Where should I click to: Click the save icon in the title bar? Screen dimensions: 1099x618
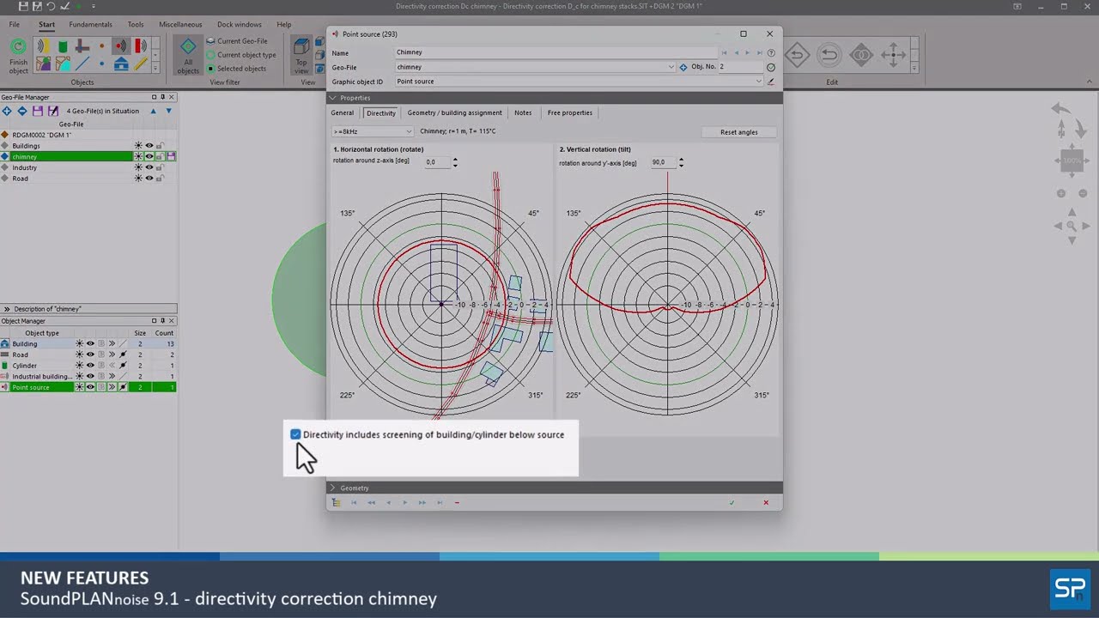[x=24, y=6]
